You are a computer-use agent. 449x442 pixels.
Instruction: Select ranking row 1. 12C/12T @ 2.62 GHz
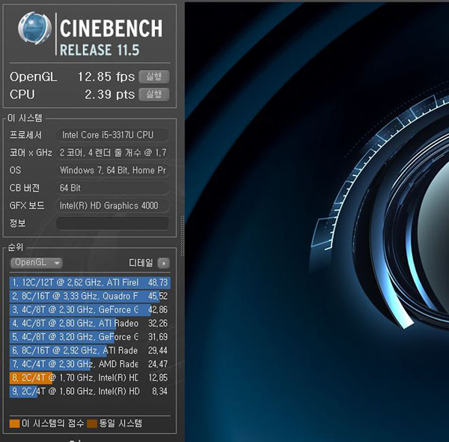pyautogui.click(x=90, y=282)
